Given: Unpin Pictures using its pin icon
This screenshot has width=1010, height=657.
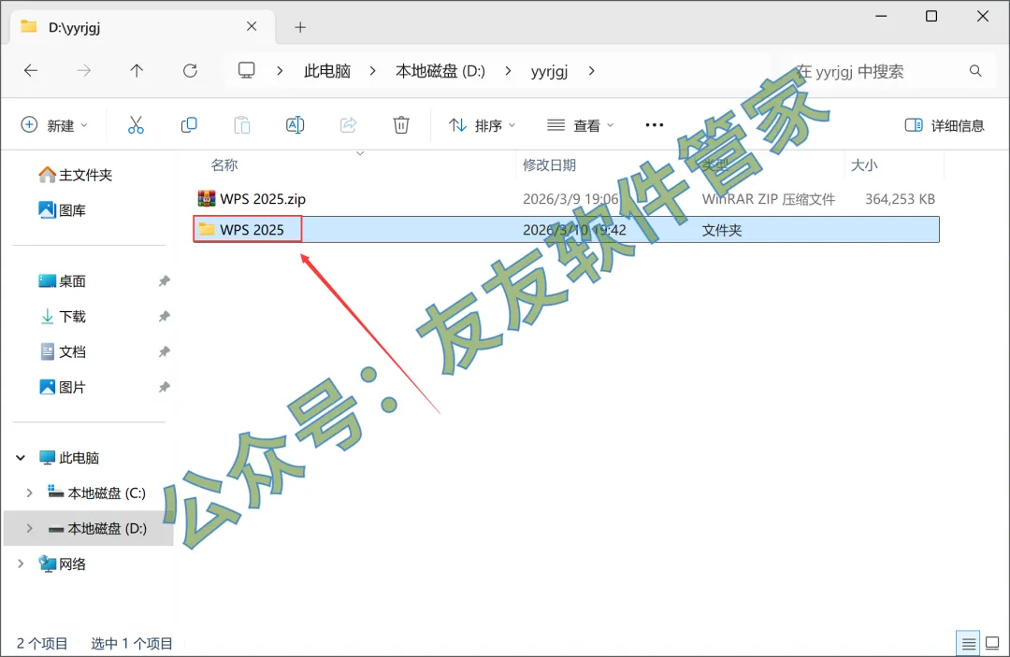Looking at the screenshot, I should click(165, 387).
